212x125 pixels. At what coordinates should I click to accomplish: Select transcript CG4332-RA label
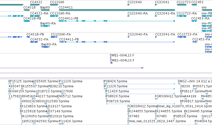39,13
